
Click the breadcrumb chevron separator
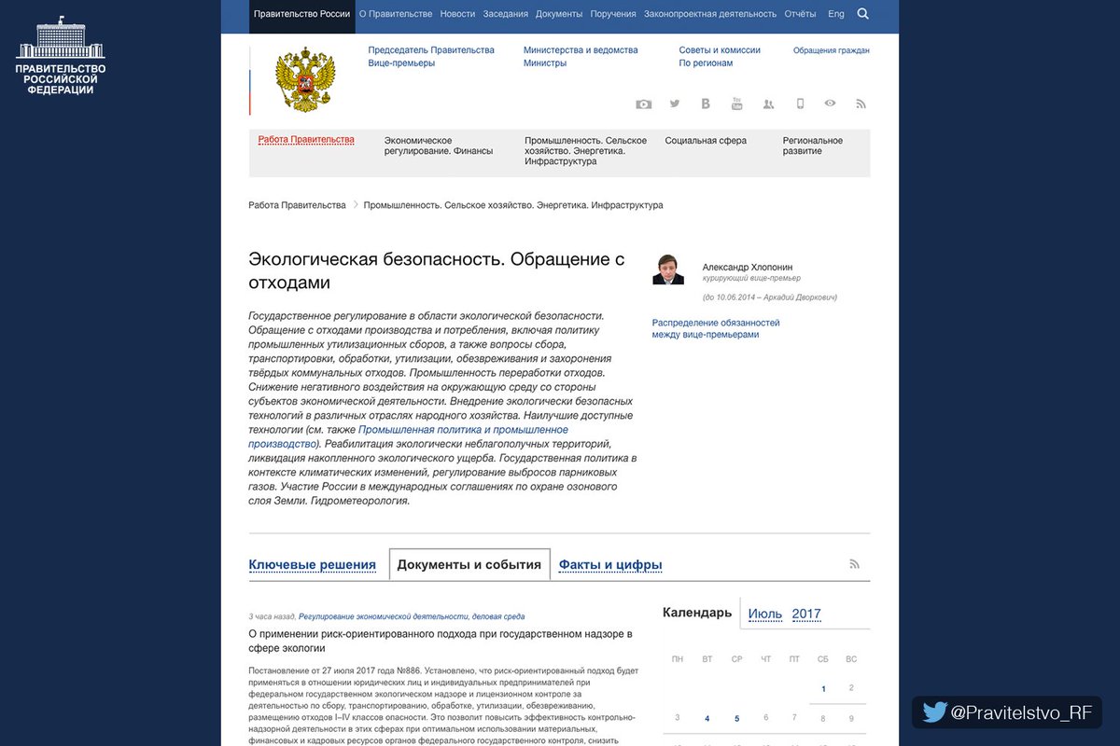tap(356, 205)
